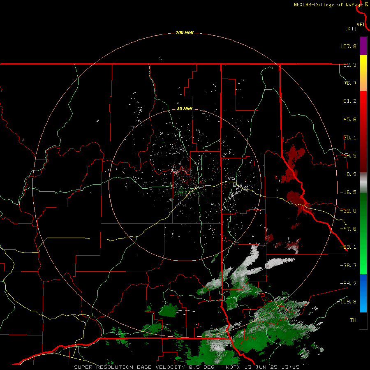
Task: Click the purple segment of the velocity color bar
Action: click(x=363, y=46)
